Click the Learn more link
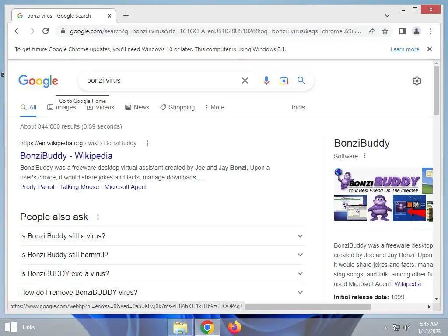This screenshot has height=336, width=448. pyautogui.click(x=405, y=49)
